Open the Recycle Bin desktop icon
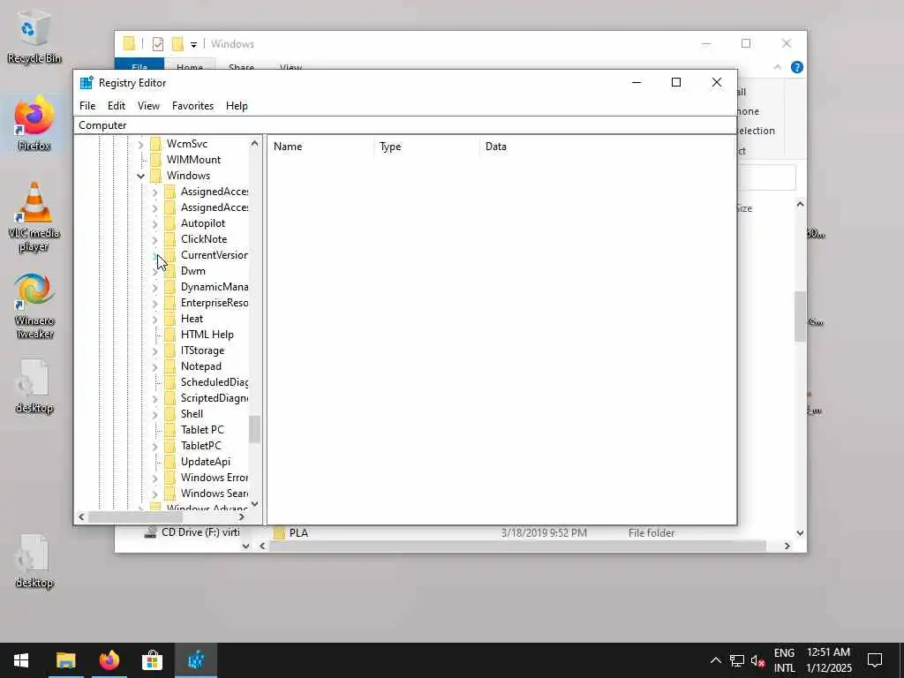904x678 pixels. (34, 37)
